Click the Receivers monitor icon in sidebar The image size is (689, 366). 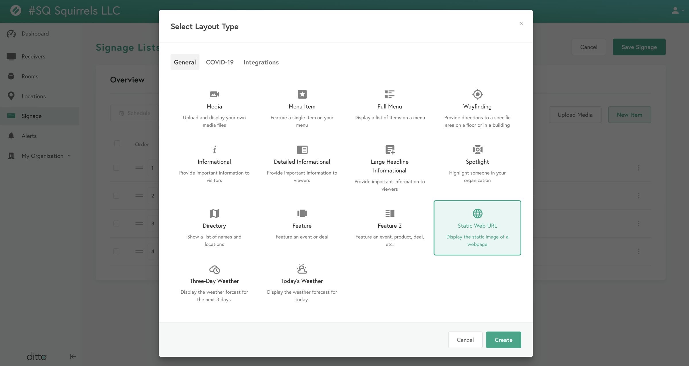click(x=11, y=56)
